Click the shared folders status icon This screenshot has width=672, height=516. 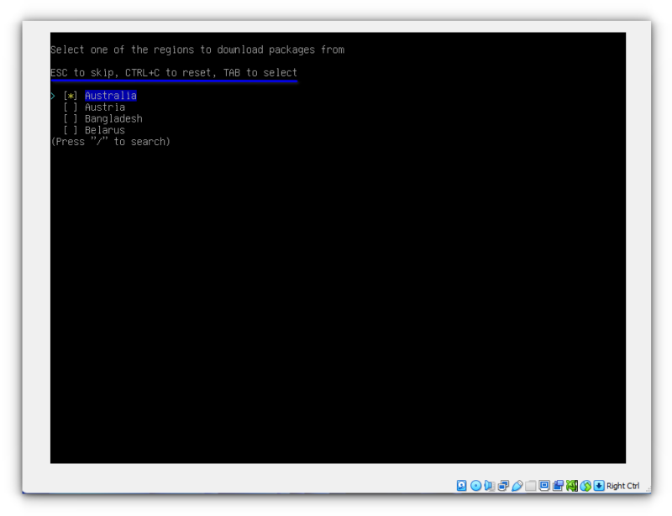[x=531, y=485]
